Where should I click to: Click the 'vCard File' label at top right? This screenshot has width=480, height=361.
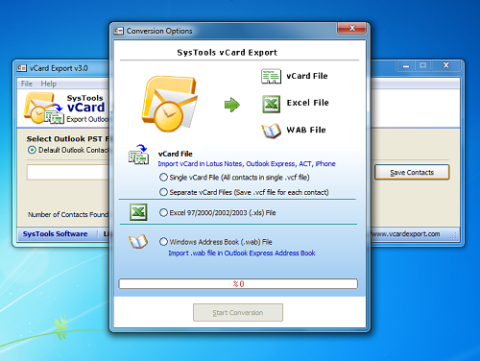307,76
